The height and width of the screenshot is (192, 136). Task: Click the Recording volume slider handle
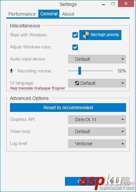point(80,71)
